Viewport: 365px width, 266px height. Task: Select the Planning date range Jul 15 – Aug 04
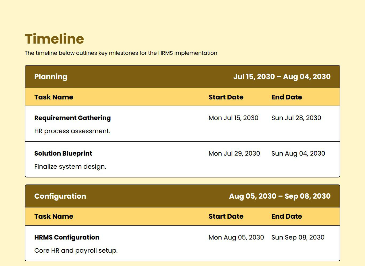[282, 77]
